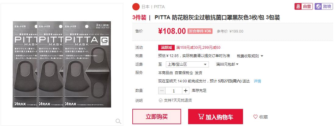The height and width of the screenshot is (126, 336).
Task: Click the magnifier zoom icon on product image
Action: (x=118, y=121)
